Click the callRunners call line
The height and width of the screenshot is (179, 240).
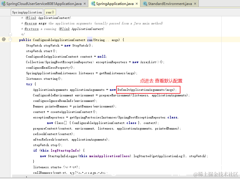[70, 173]
